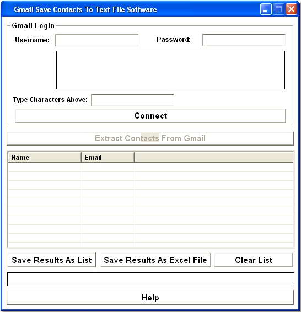Viewport: 301px width, 312px height.
Task: Click the window title text
Action: [x=85, y=9]
